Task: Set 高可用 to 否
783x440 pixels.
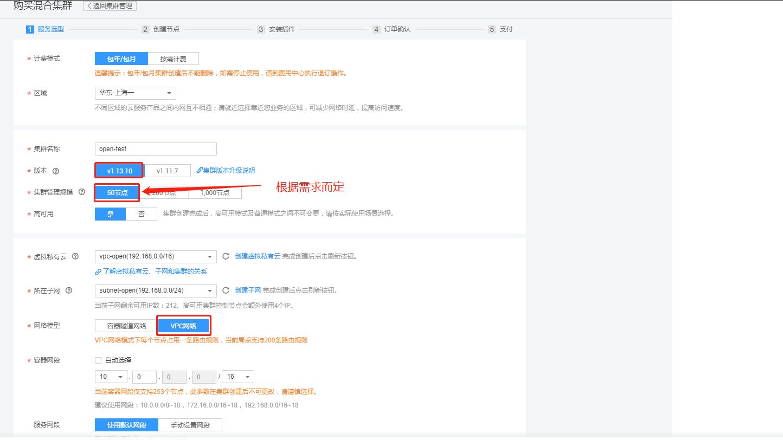Action: tap(142, 214)
